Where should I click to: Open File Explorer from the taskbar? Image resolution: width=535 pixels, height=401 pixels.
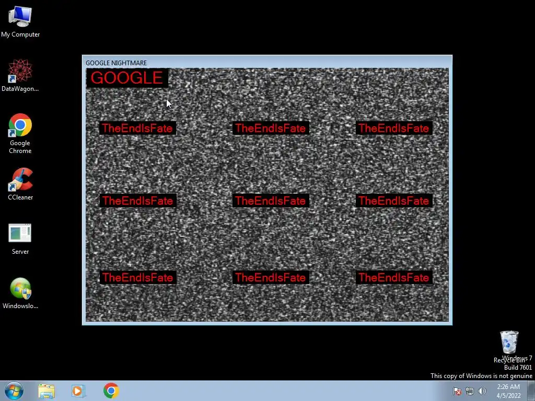pyautogui.click(x=46, y=391)
